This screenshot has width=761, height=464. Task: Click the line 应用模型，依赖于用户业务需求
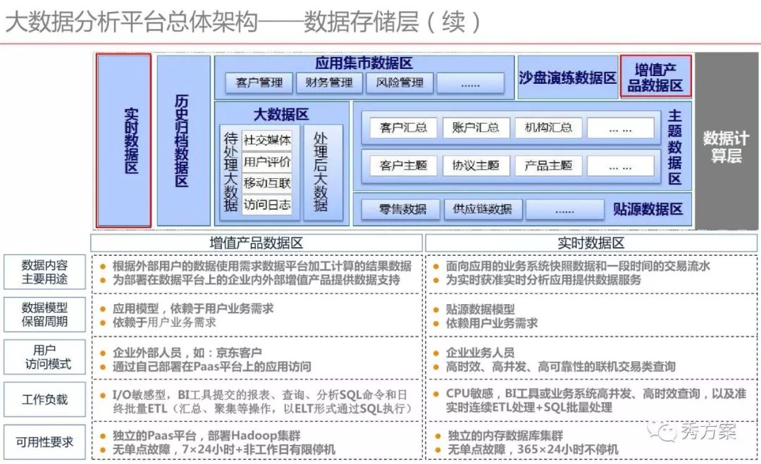(x=193, y=308)
